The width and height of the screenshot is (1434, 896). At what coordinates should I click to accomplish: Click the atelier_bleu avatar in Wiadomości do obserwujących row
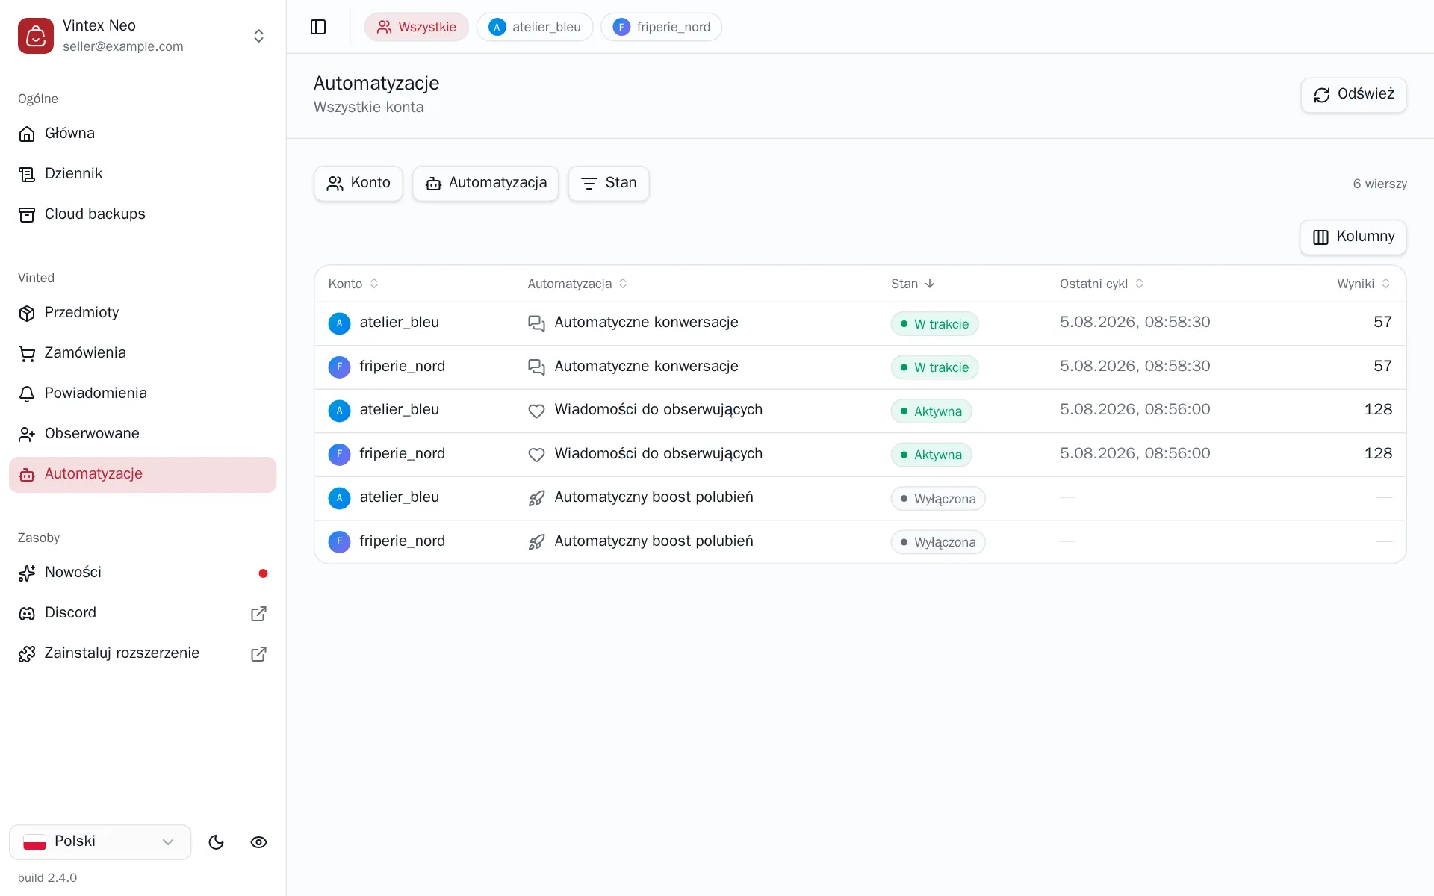coord(339,411)
